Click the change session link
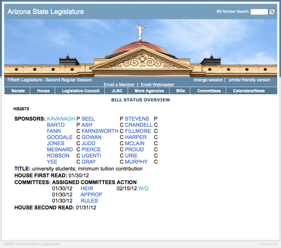Viewport: 281px width, 248px height. coord(208,80)
